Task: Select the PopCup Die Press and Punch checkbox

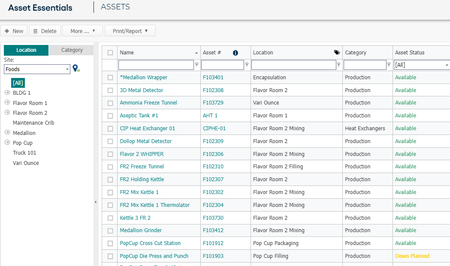Action: 110,256
